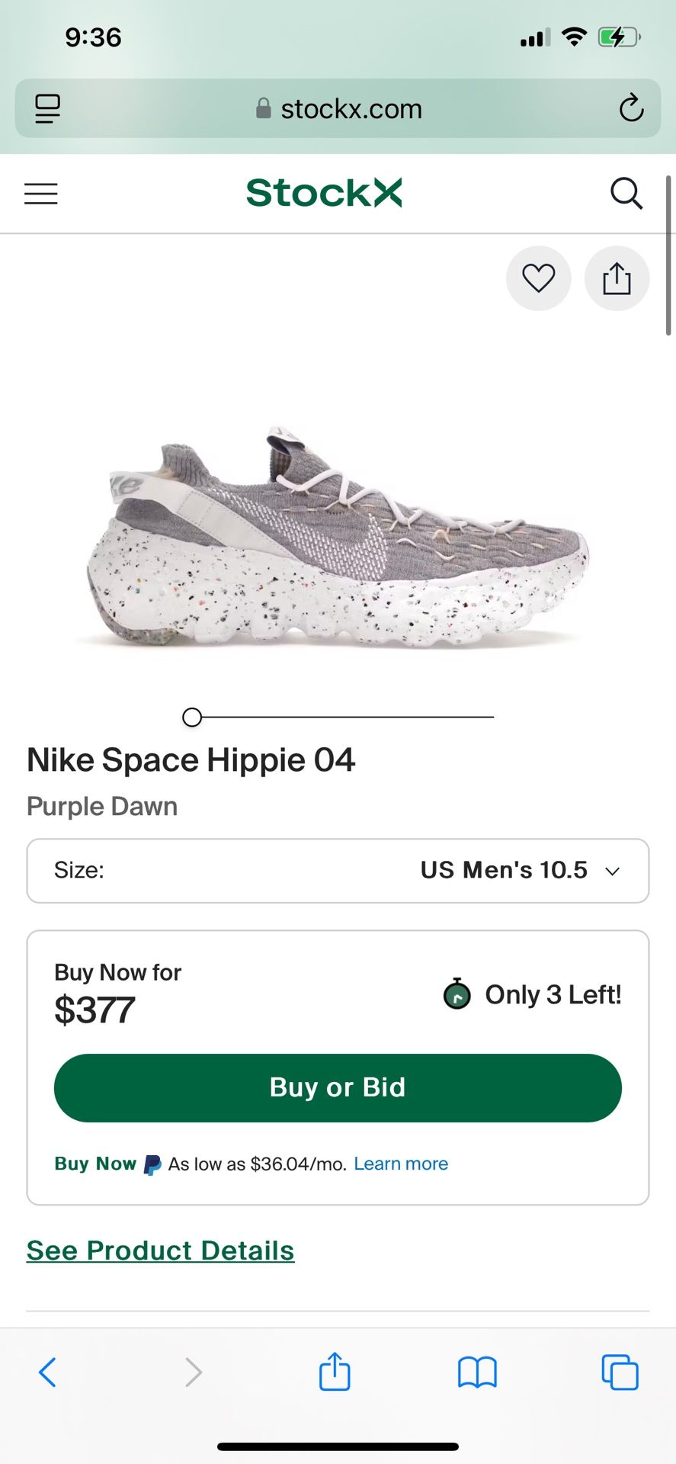Tap the search magnifier icon

pyautogui.click(x=626, y=194)
